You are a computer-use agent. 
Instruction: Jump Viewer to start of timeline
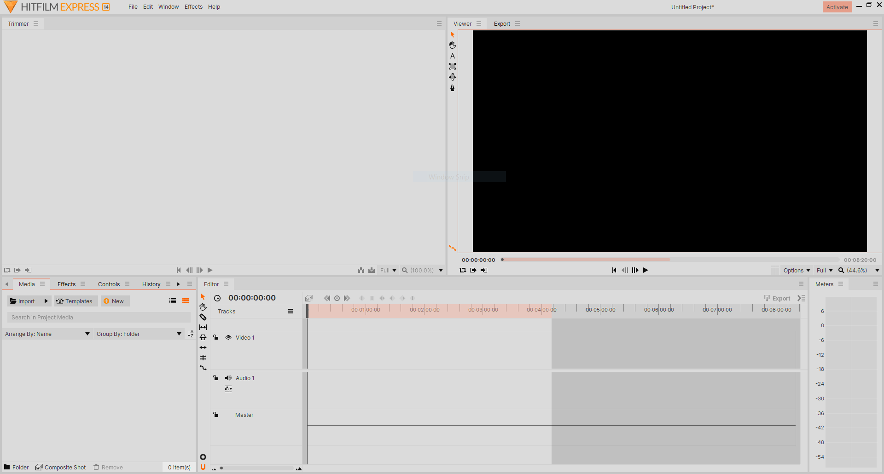[x=614, y=270]
